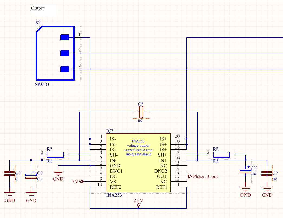This screenshot has height=218, width=283.
Task: Click IC pin number 9
Action: 101,179
